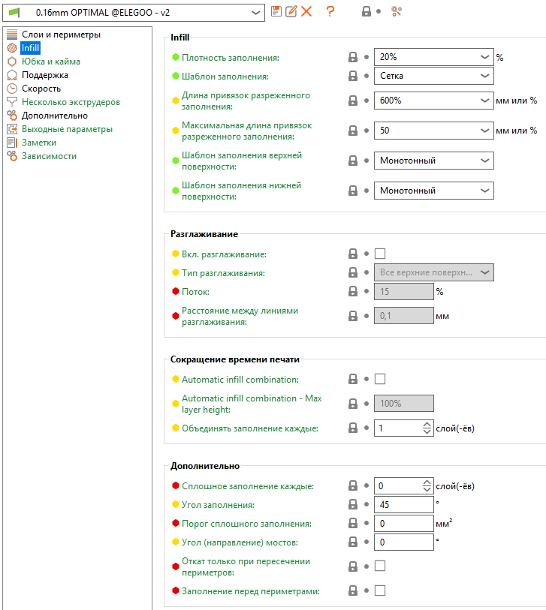
Task: Open the Слои и периметры page
Action: tap(61, 35)
